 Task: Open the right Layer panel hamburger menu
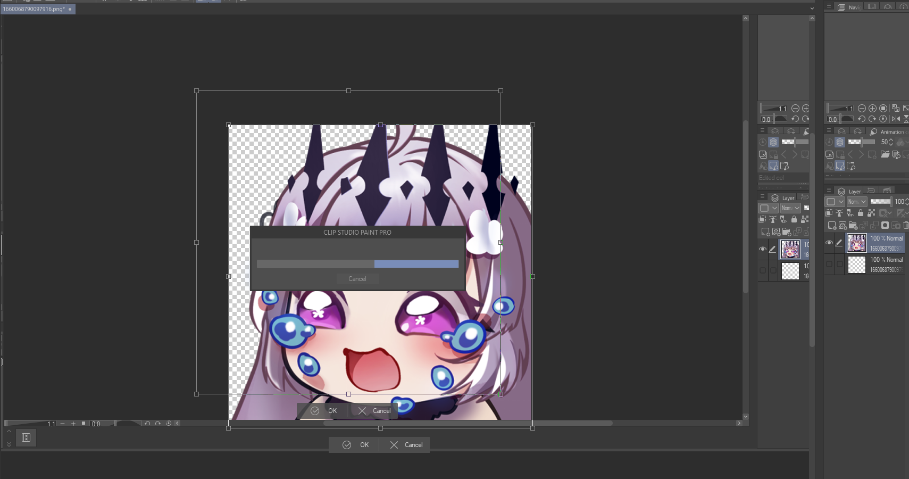pyautogui.click(x=829, y=190)
